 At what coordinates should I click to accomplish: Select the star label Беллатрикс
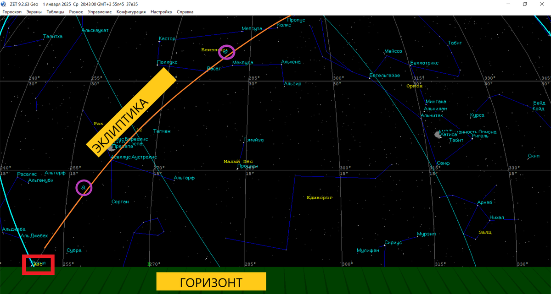tap(424, 63)
